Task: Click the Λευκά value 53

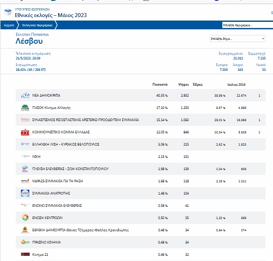Action: click(x=264, y=70)
